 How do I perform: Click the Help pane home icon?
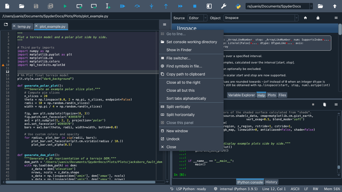click(305, 18)
